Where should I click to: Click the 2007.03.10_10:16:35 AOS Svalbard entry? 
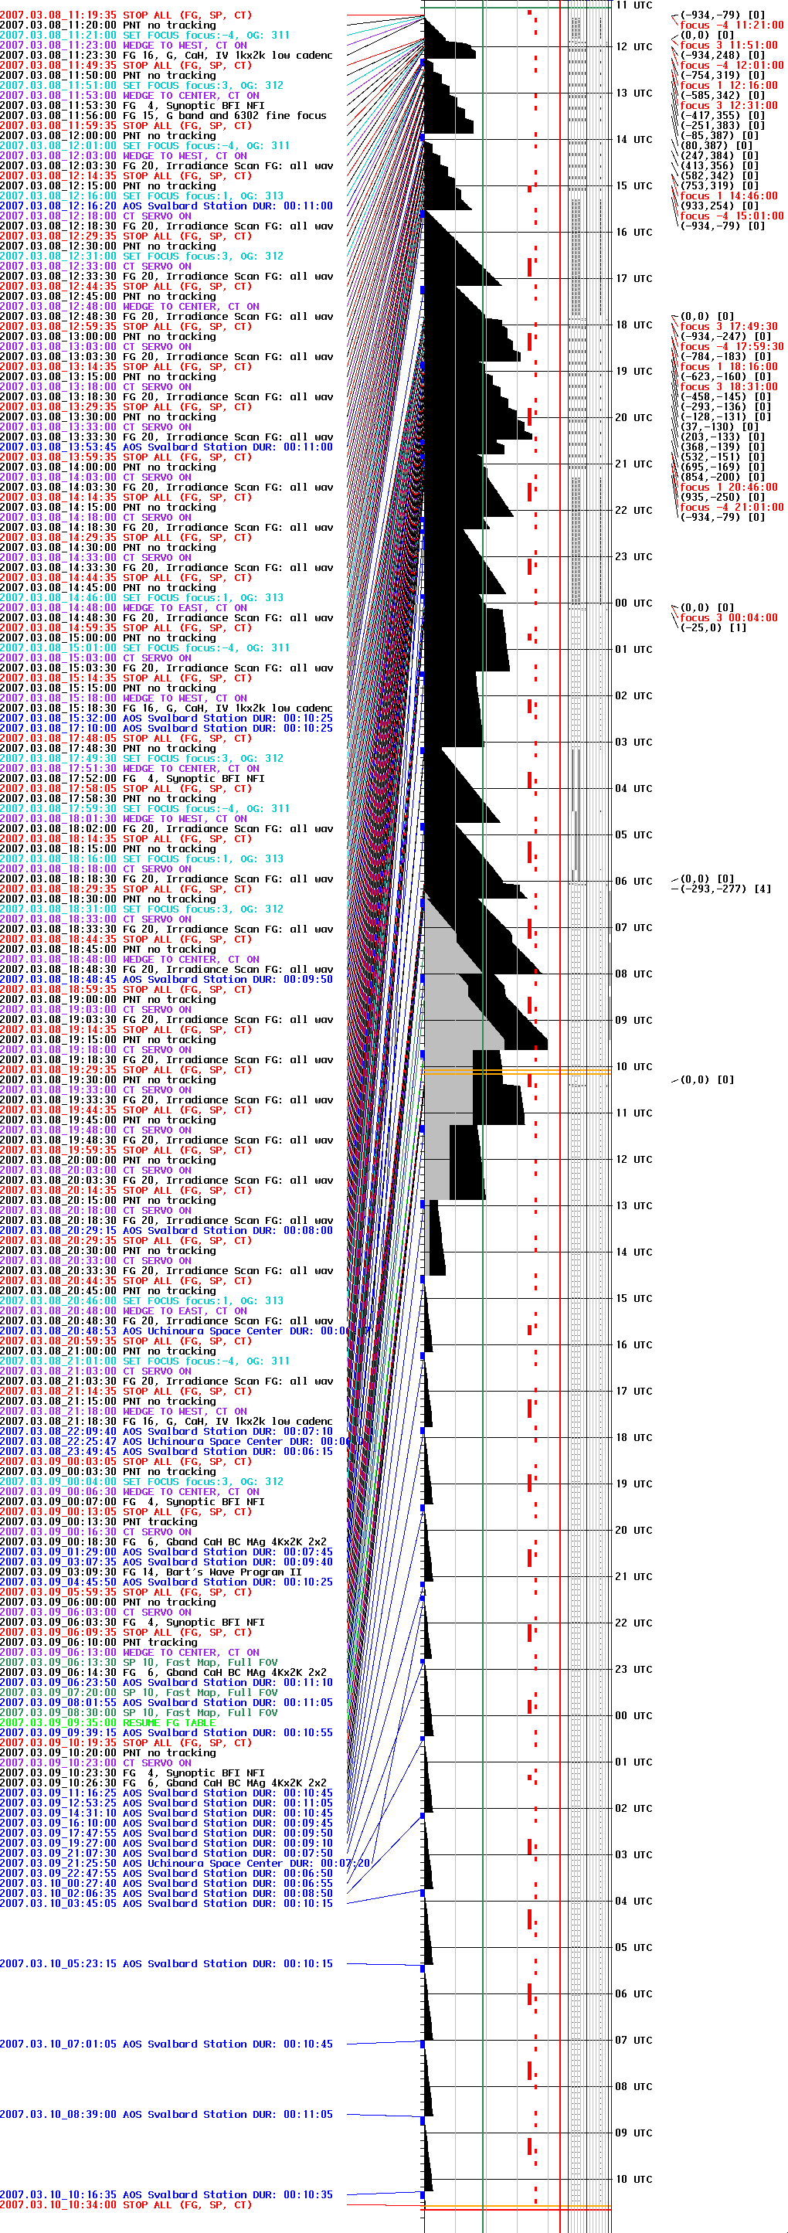pos(165,2195)
